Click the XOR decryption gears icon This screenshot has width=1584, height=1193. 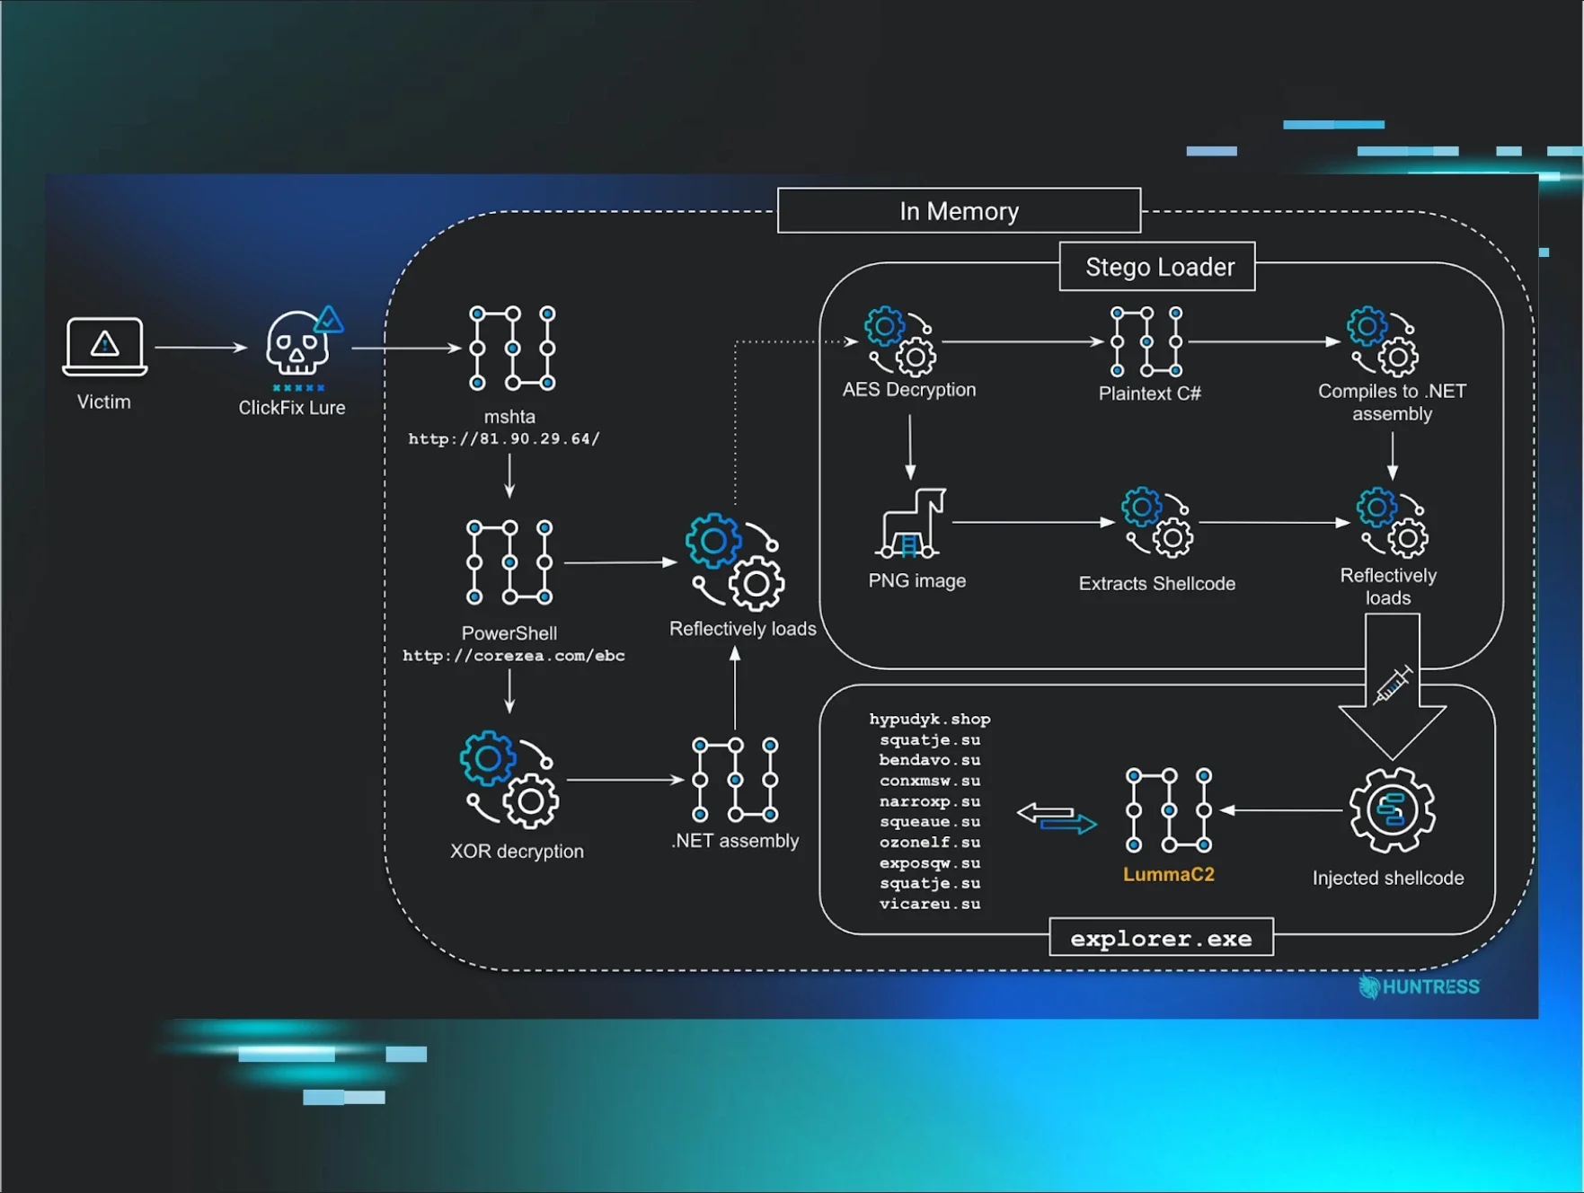(x=509, y=779)
